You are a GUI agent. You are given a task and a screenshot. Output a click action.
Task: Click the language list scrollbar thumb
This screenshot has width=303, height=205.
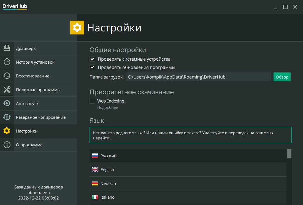point(289,154)
